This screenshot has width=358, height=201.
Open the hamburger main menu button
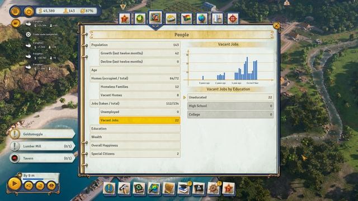click(x=15, y=11)
